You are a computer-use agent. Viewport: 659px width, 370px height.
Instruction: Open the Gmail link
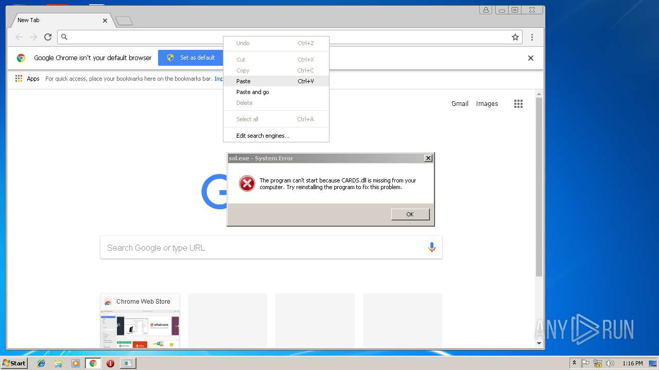click(460, 104)
